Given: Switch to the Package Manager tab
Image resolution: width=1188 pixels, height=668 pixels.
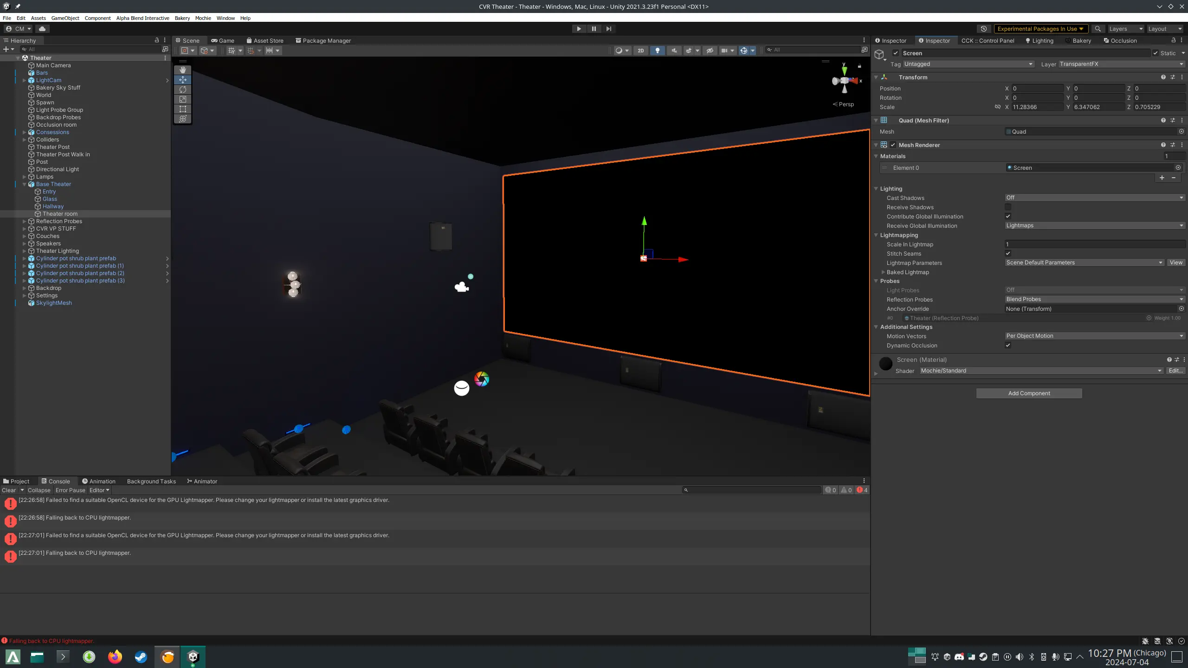Looking at the screenshot, I should point(323,41).
